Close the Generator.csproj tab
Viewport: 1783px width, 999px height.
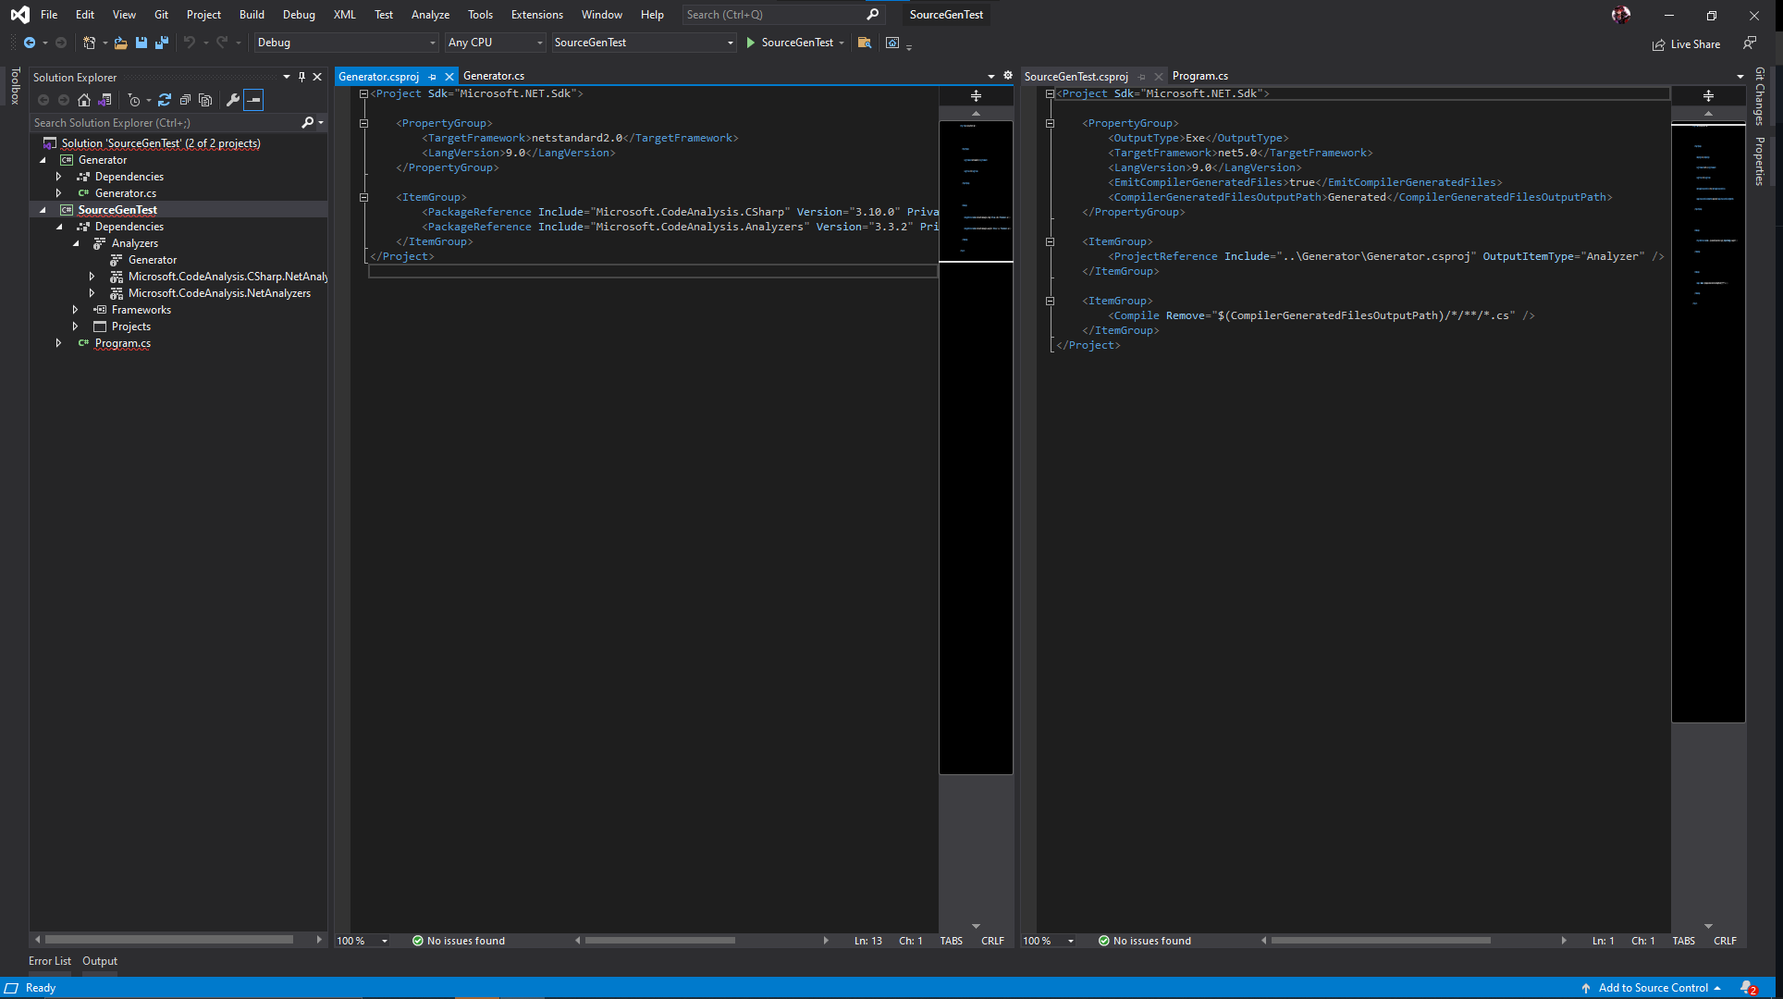[x=449, y=77]
